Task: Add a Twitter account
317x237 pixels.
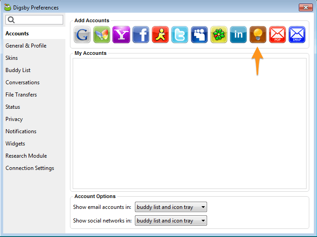Action: tap(180, 34)
